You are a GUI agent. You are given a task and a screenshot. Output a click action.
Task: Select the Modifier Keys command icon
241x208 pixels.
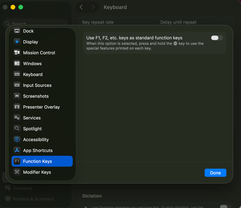click(17, 172)
